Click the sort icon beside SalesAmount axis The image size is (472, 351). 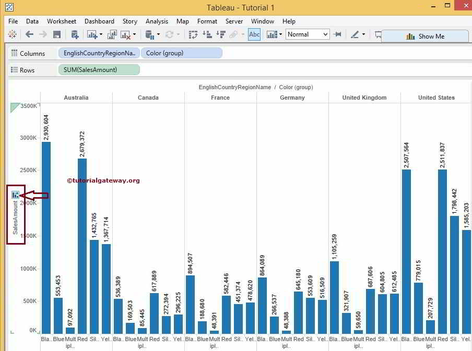pos(16,195)
